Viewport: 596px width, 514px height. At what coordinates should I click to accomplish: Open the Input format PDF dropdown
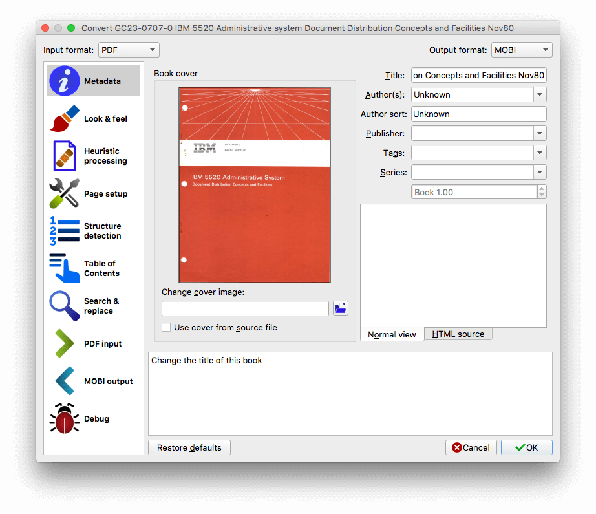pyautogui.click(x=129, y=50)
